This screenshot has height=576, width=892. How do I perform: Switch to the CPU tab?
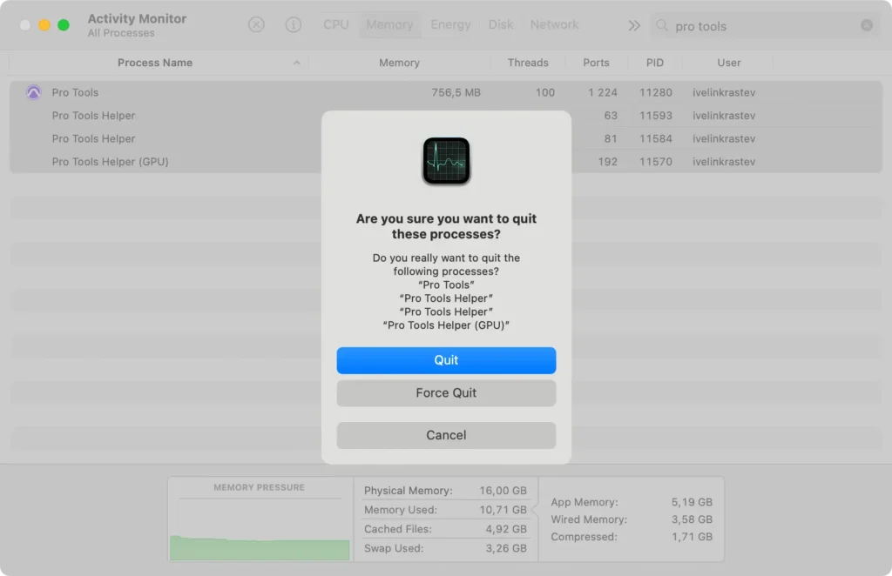tap(335, 25)
